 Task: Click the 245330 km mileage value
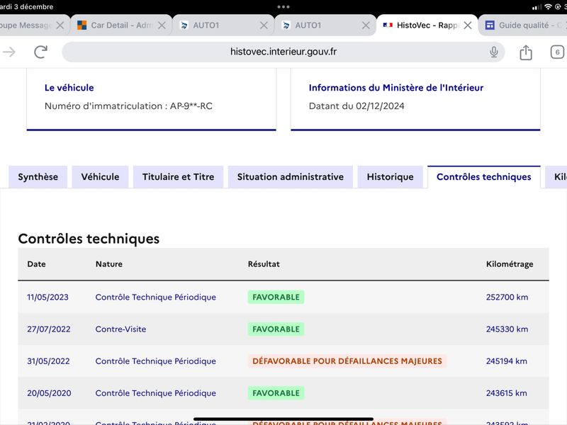(x=507, y=329)
